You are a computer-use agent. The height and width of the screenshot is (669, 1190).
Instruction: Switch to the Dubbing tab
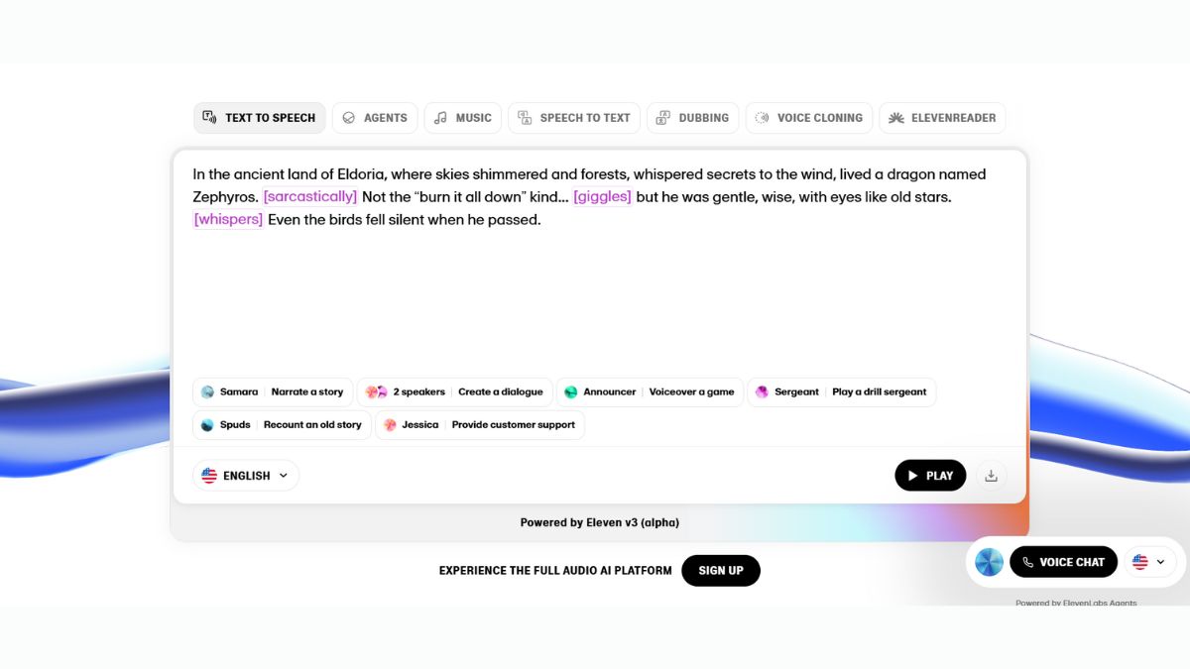[692, 117]
